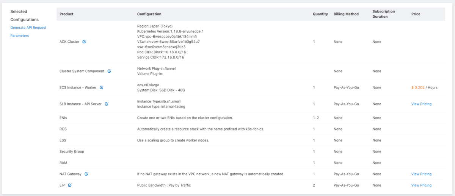View Pricing link in EIP row

point(421,185)
